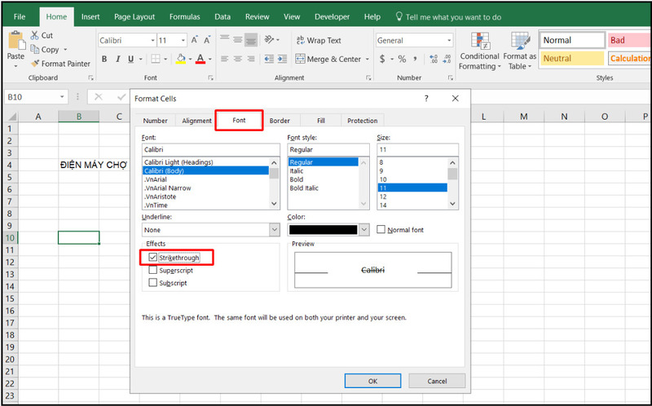652x406 pixels.
Task: Switch to the Border tab
Action: pos(280,121)
